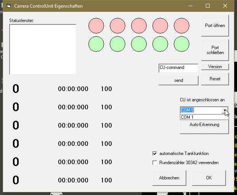Click the window icon in the title bar

(9, 6)
